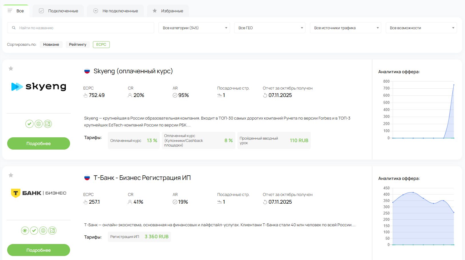Sort offers by ECPC
The image size is (465, 260).
tap(101, 45)
